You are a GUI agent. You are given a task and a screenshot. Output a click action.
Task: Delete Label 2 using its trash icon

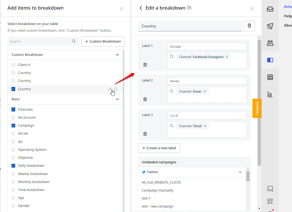pyautogui.click(x=145, y=99)
